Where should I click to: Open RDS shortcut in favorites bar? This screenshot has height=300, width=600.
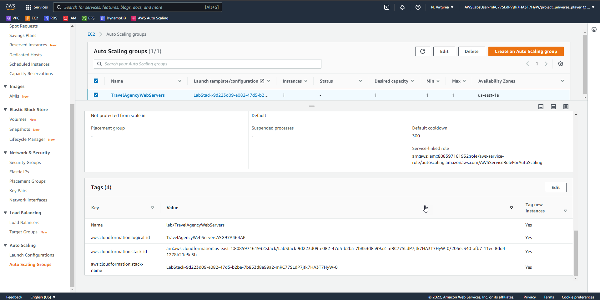click(51, 18)
